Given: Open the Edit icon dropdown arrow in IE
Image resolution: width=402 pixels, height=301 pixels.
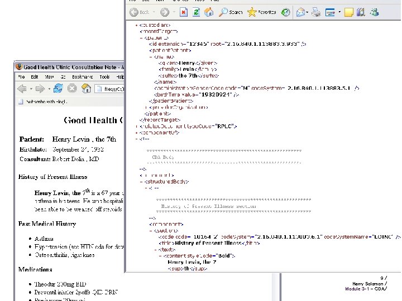Looking at the screenshot, I should pyautogui.click(x=339, y=12).
